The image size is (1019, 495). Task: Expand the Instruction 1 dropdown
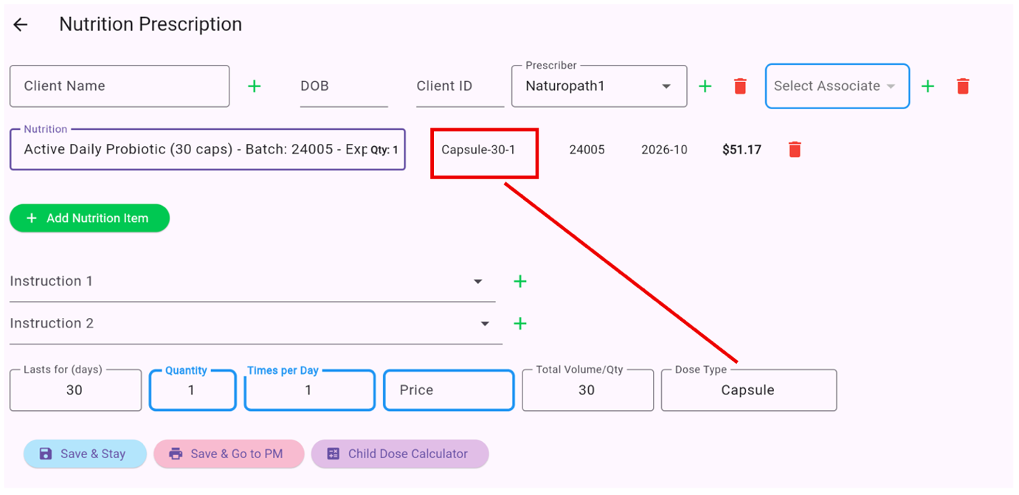[x=252, y=282]
